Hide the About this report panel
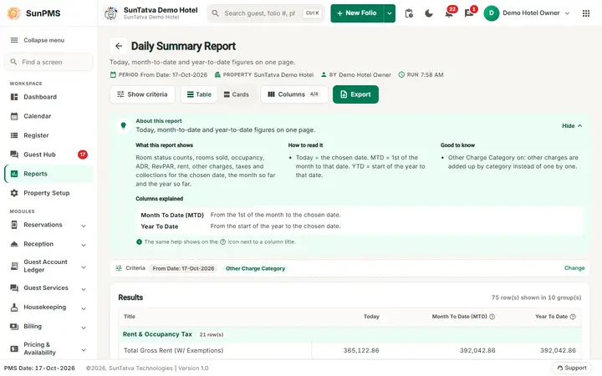 click(x=572, y=126)
